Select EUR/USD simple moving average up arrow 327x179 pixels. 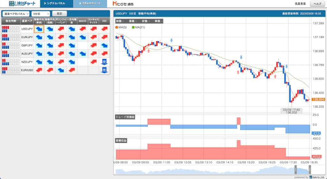[x=39, y=70]
